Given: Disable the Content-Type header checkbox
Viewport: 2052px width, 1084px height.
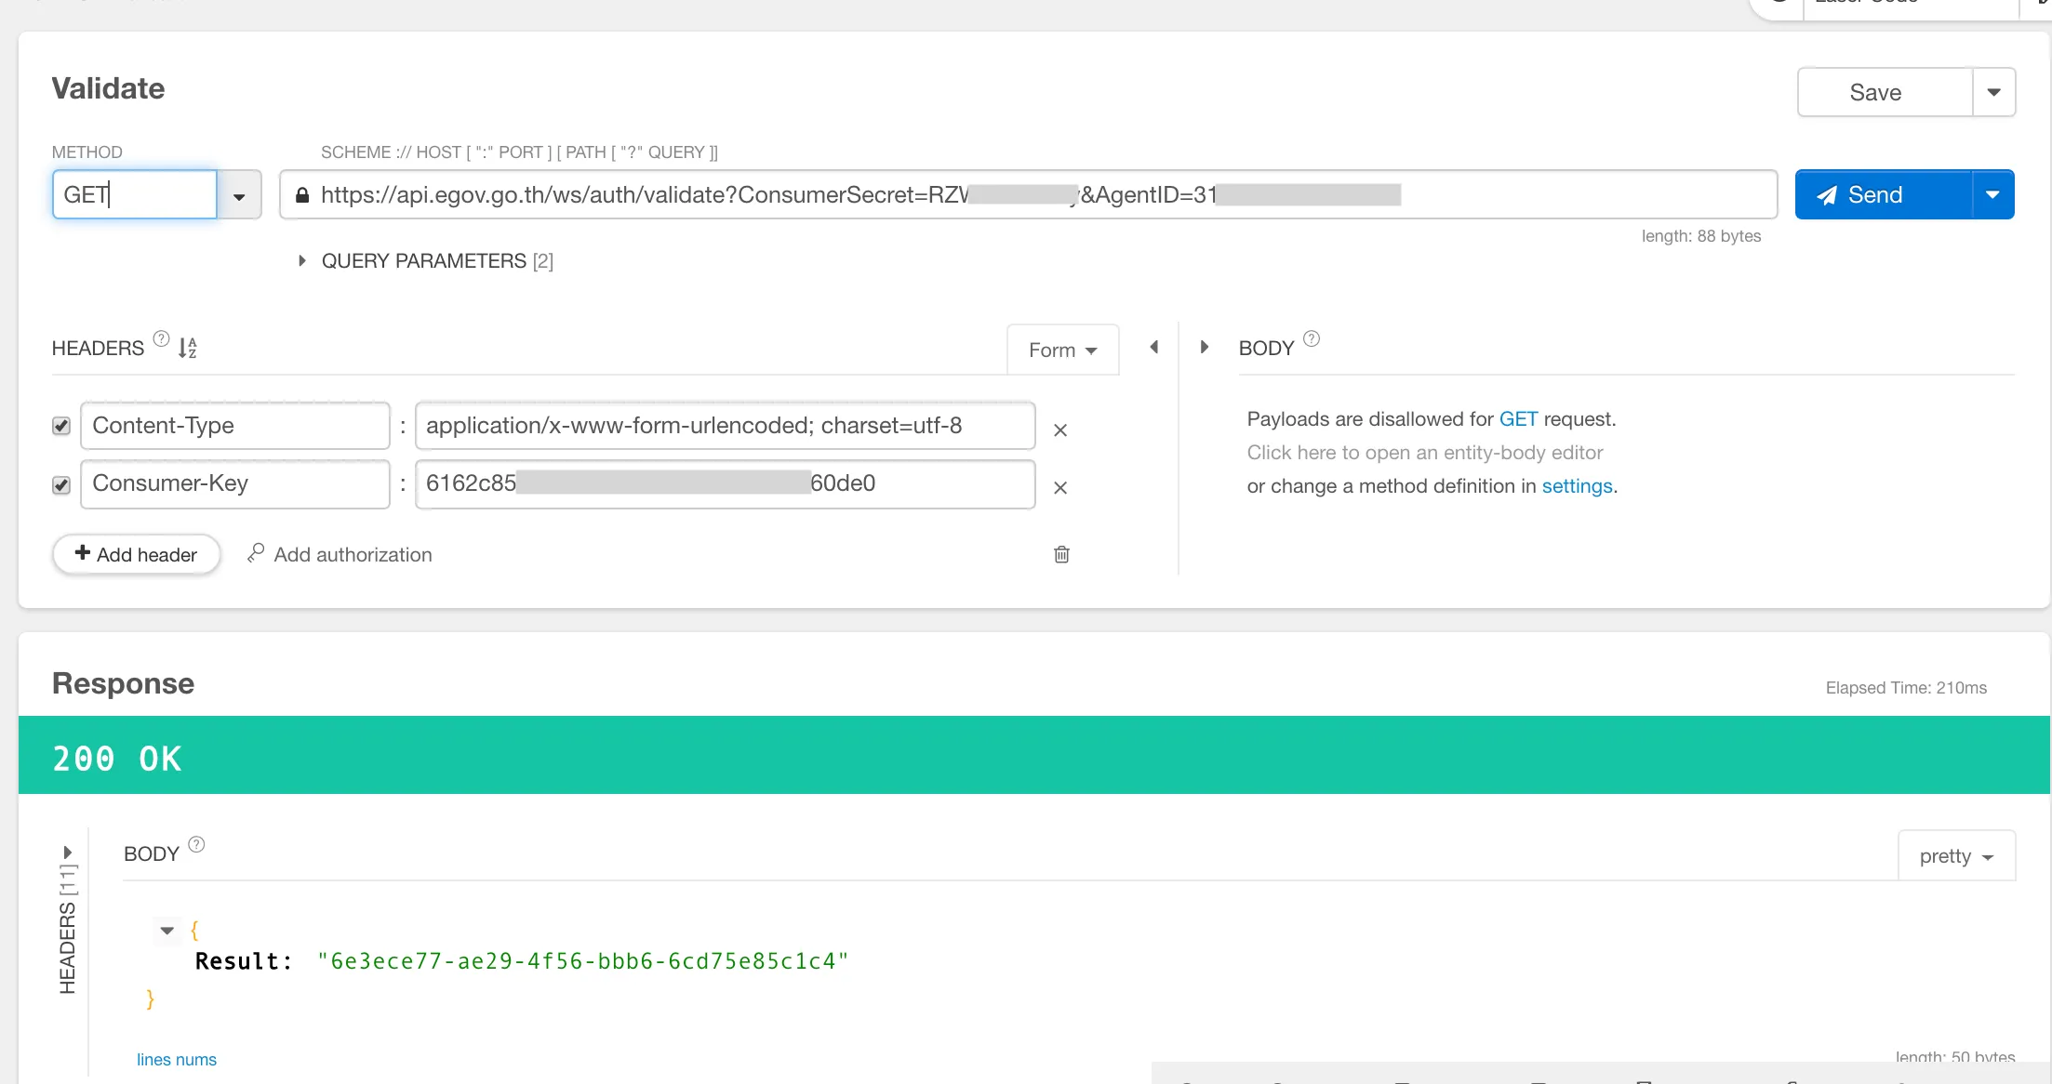Looking at the screenshot, I should (x=60, y=426).
